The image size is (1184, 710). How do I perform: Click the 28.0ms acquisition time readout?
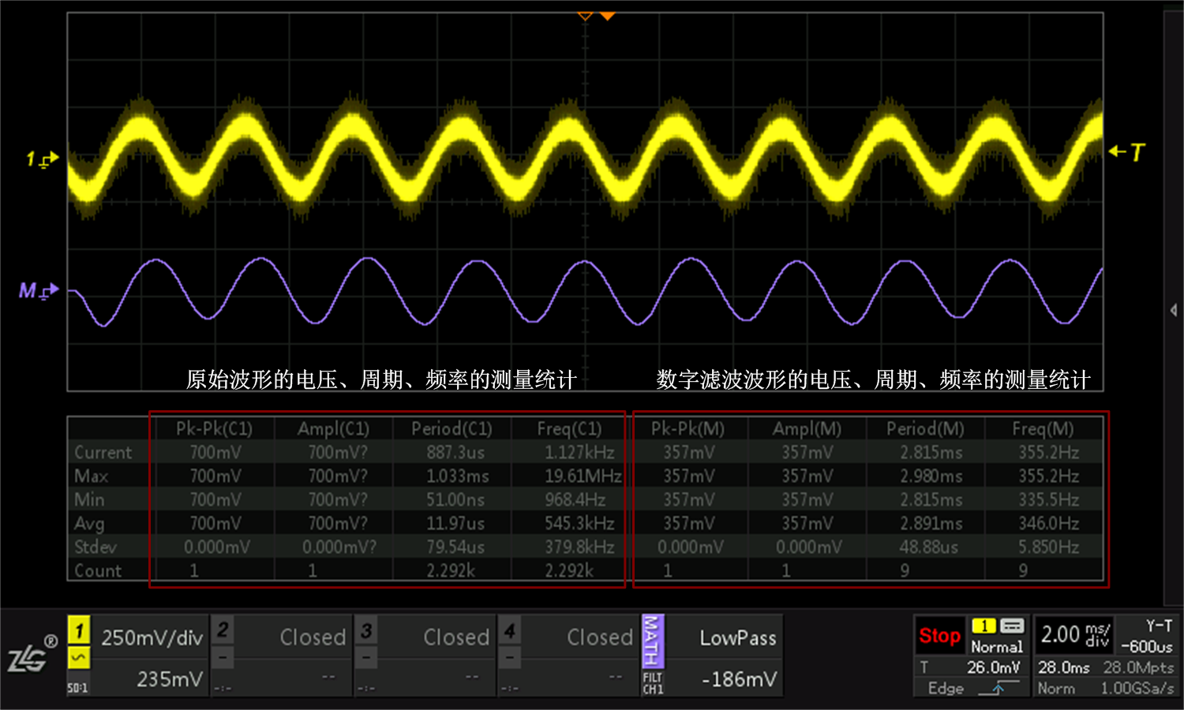point(1063,667)
